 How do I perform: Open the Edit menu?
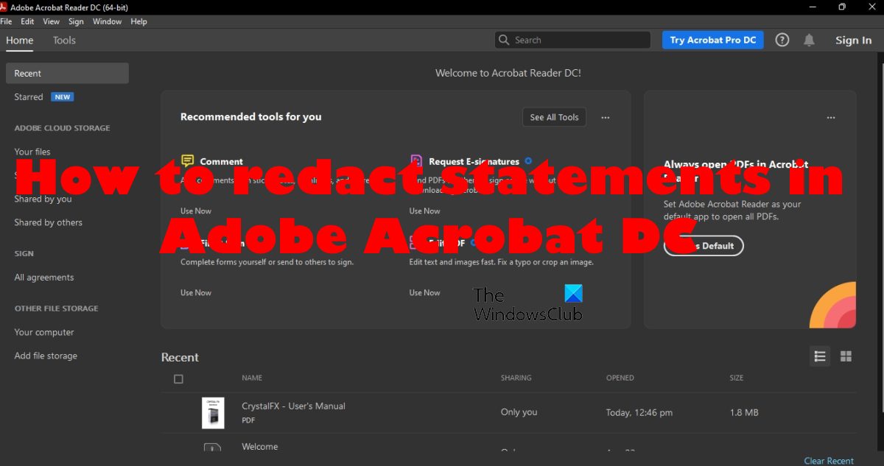(x=27, y=21)
